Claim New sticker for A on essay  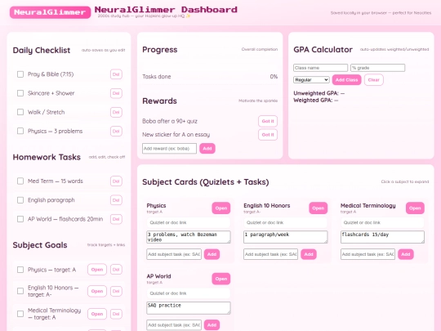pyautogui.click(x=268, y=135)
